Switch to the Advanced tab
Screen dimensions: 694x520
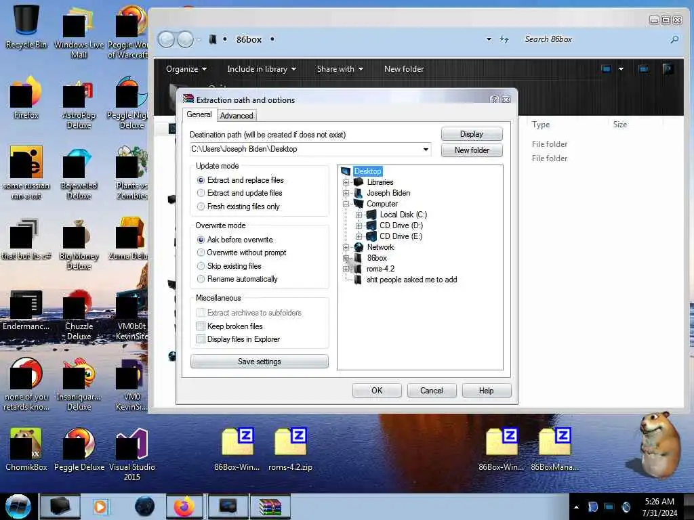[237, 115]
